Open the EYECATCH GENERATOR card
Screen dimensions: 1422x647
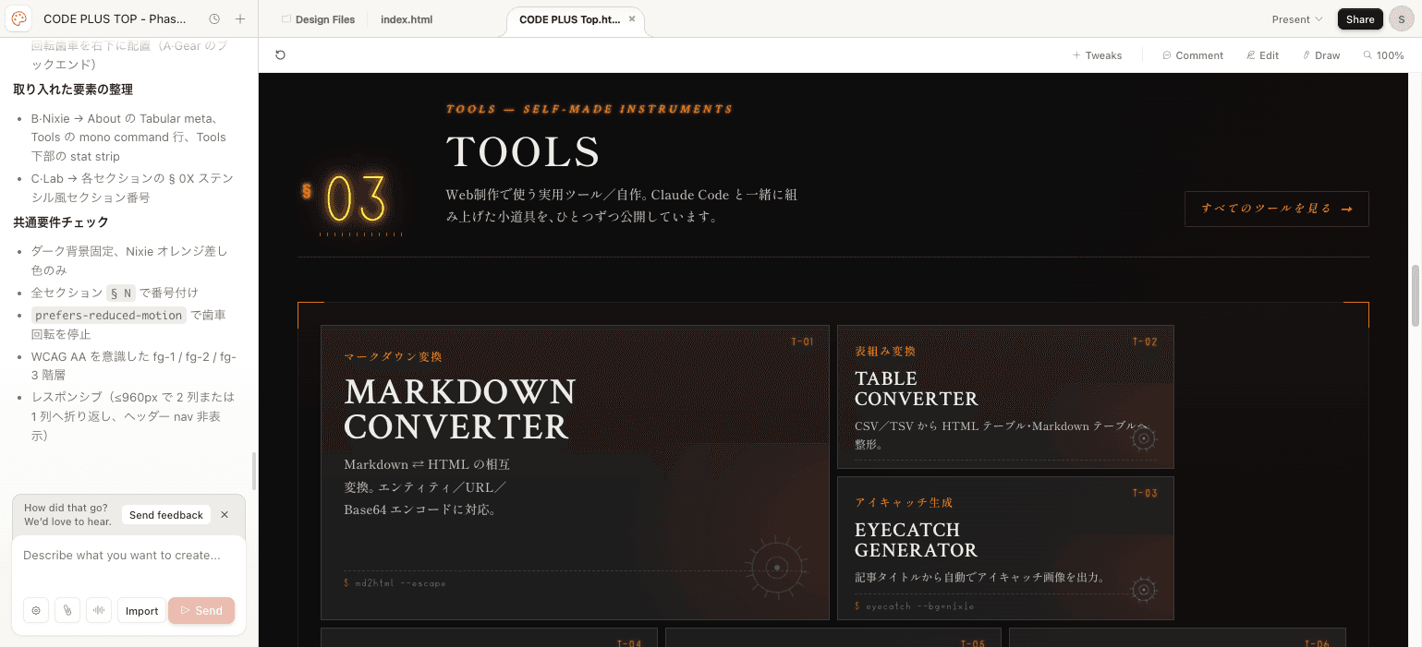[1005, 547]
